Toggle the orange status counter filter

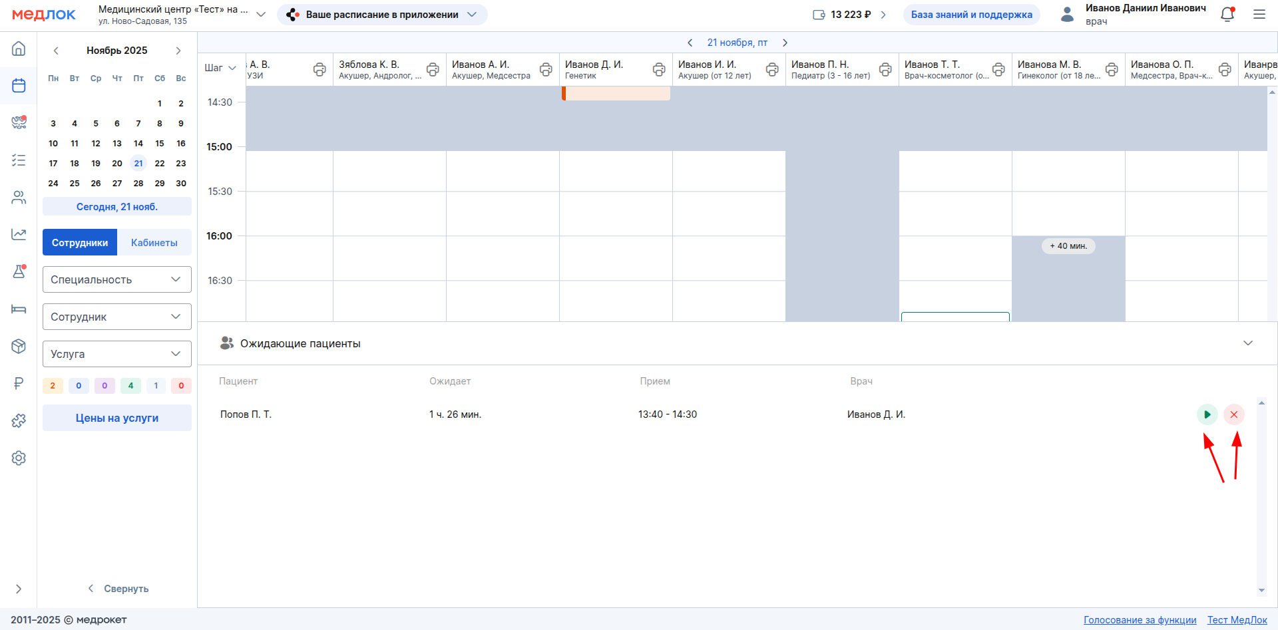coord(53,386)
